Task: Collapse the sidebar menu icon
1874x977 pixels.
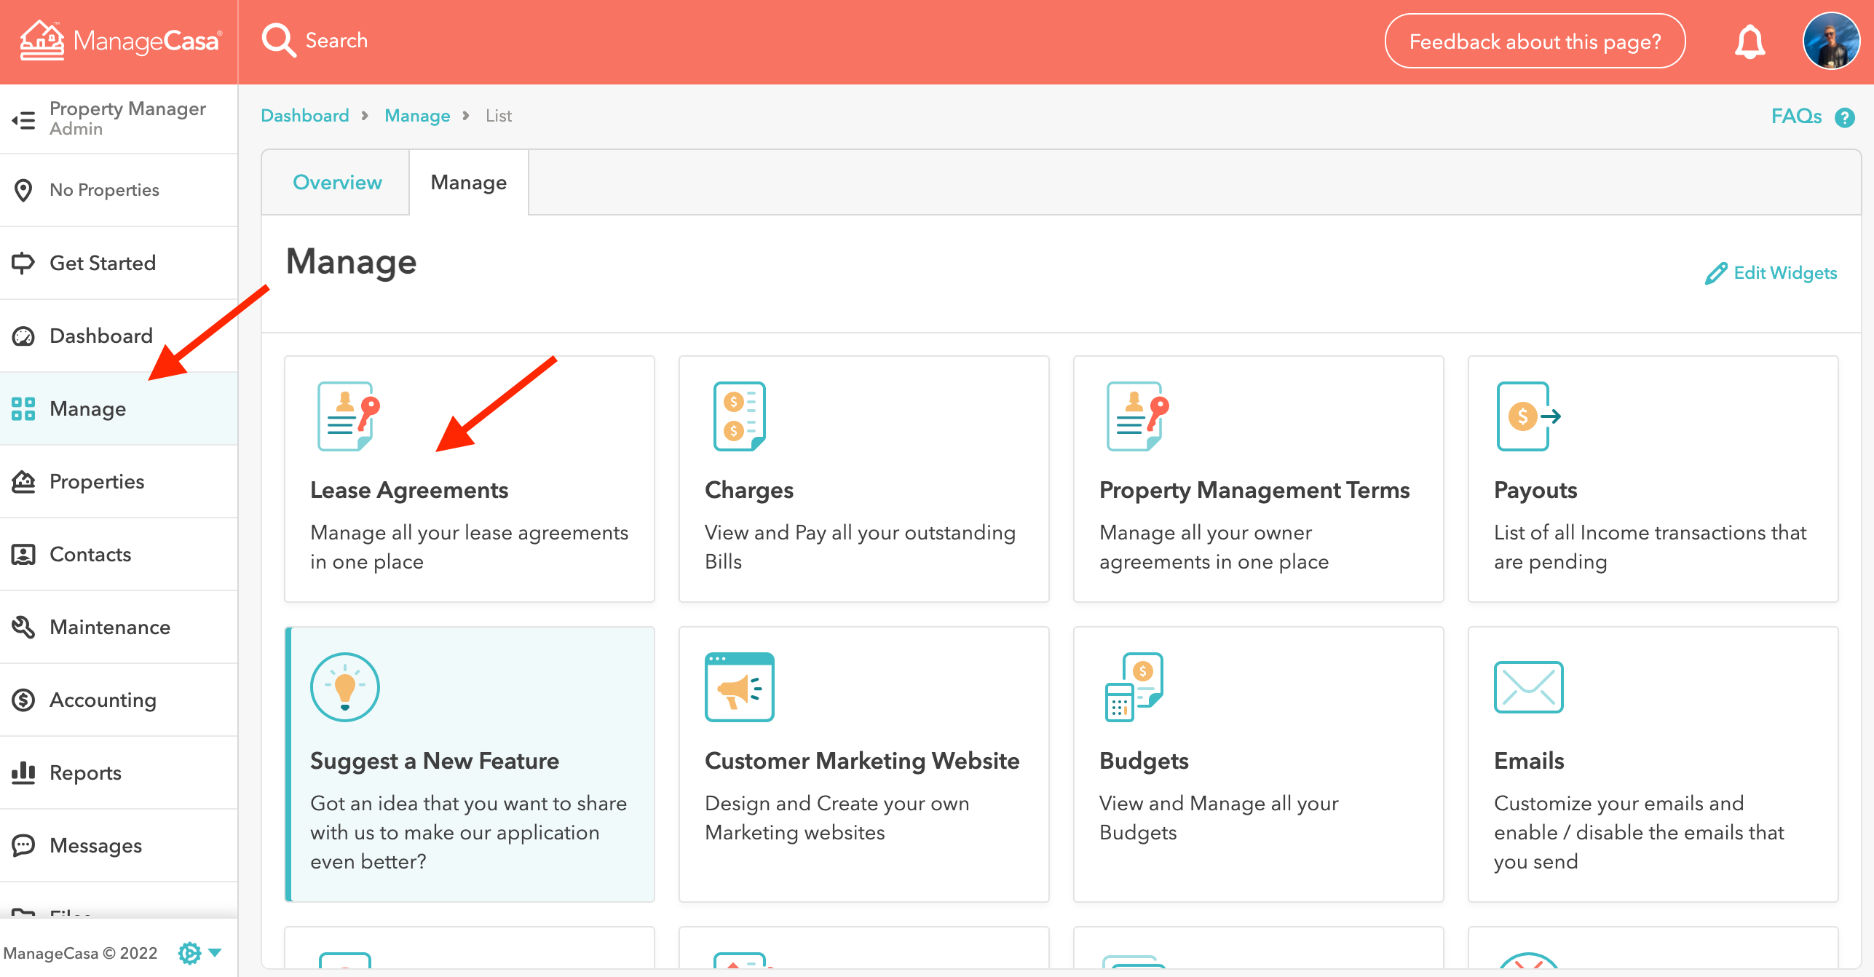Action: 23,119
